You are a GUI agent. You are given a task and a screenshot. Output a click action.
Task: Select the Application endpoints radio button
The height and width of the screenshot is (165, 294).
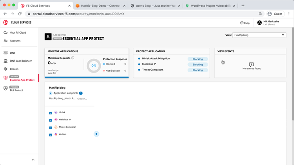pyautogui.click(x=51, y=93)
